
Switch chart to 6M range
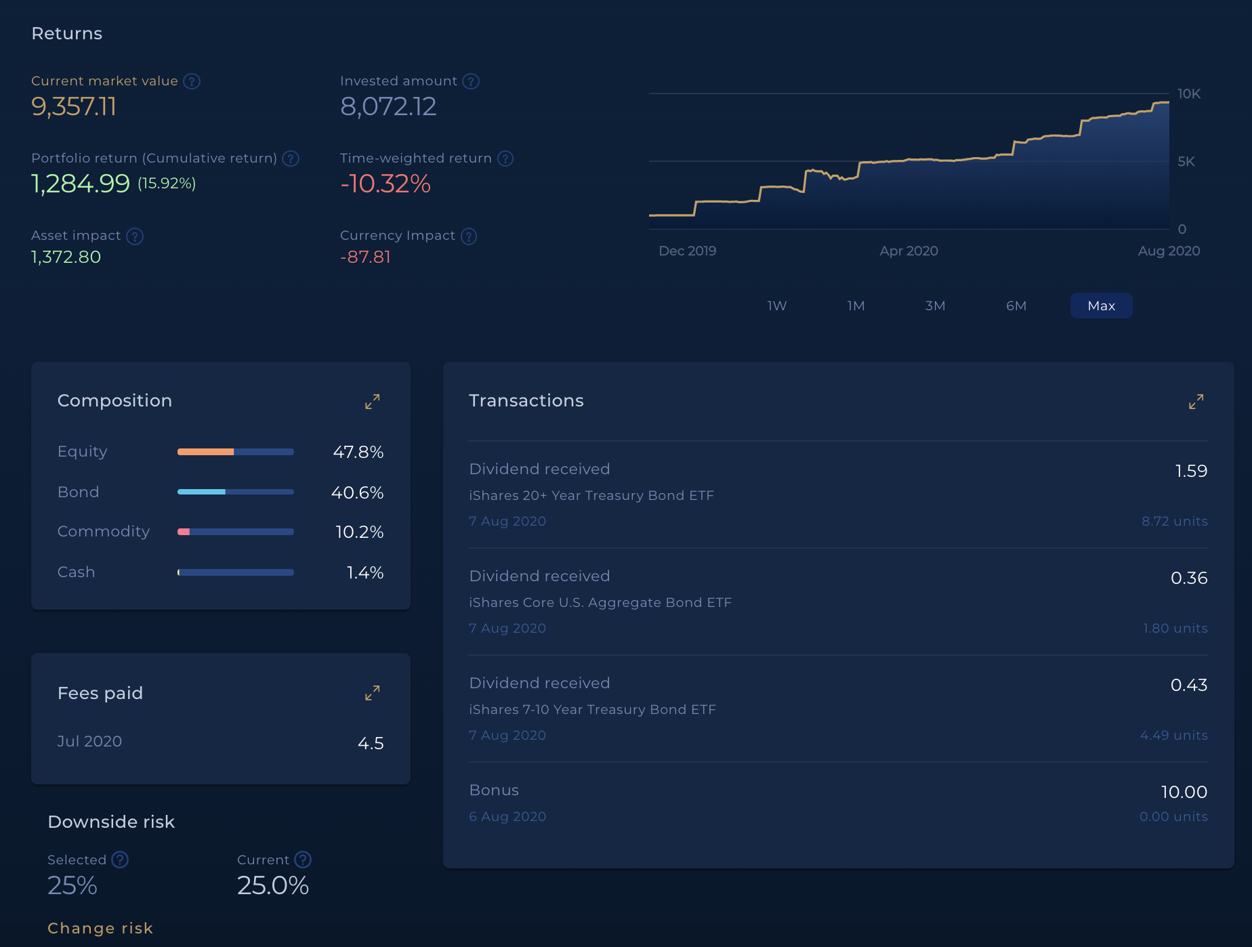point(1016,306)
